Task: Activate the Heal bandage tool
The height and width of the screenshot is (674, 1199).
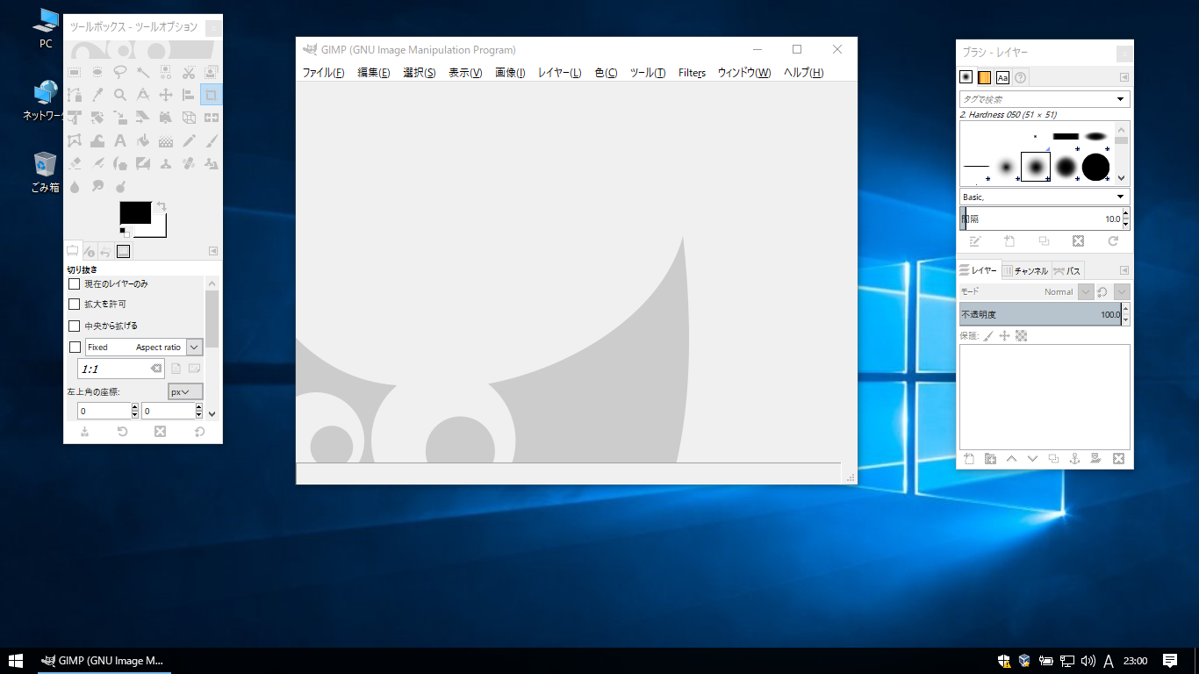Action: click(x=189, y=163)
